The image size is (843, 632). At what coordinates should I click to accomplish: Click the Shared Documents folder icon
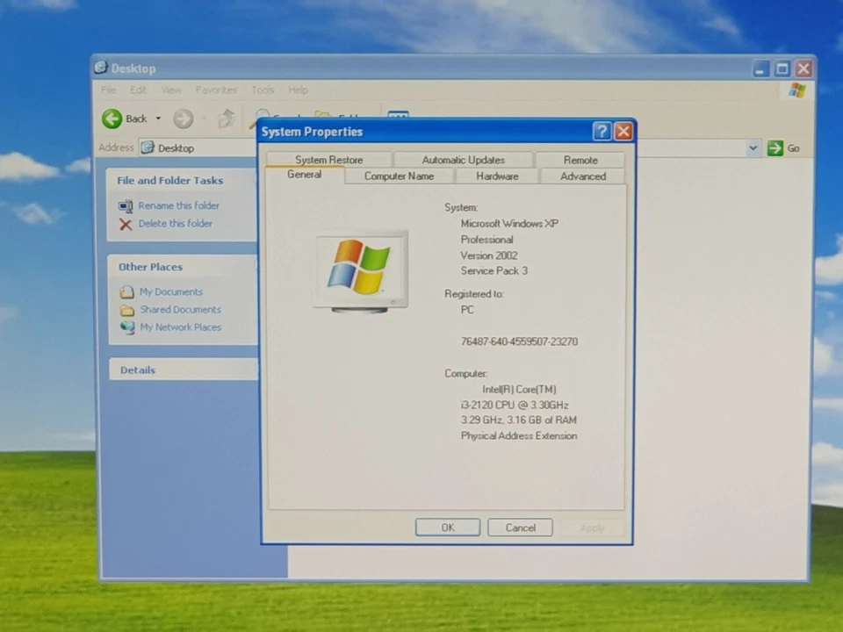(126, 310)
